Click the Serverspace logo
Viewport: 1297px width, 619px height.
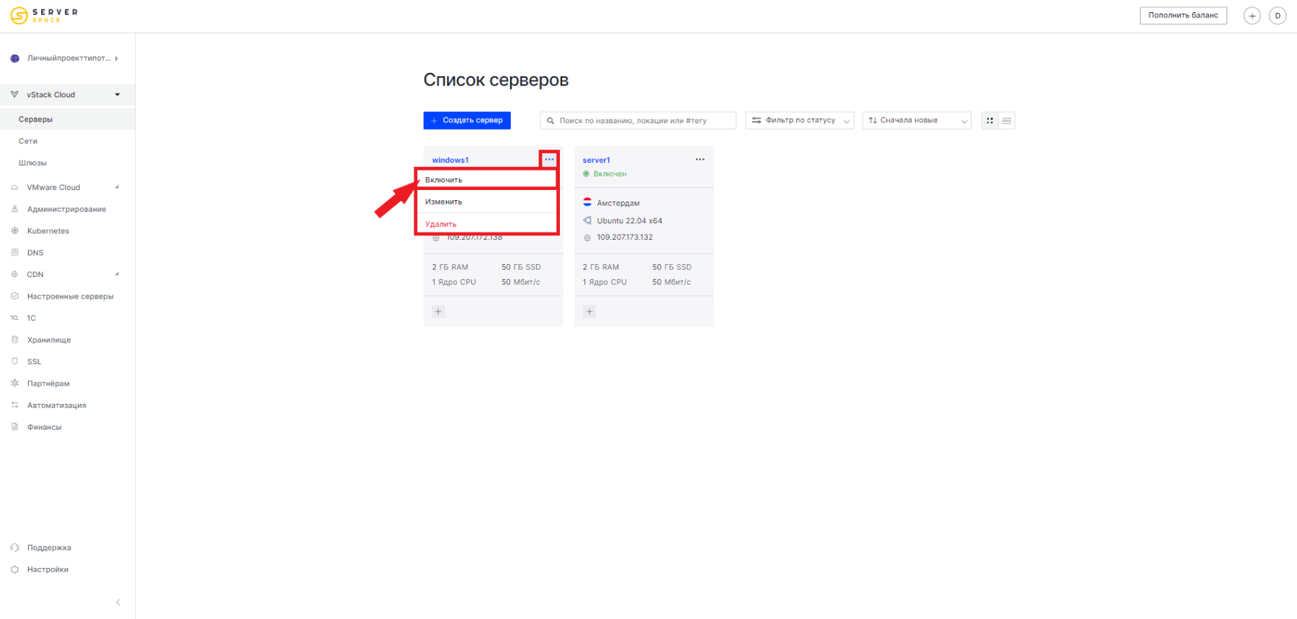tap(44, 15)
